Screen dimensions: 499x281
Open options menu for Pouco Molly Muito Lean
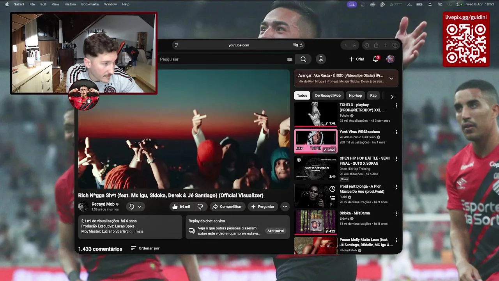(x=396, y=240)
